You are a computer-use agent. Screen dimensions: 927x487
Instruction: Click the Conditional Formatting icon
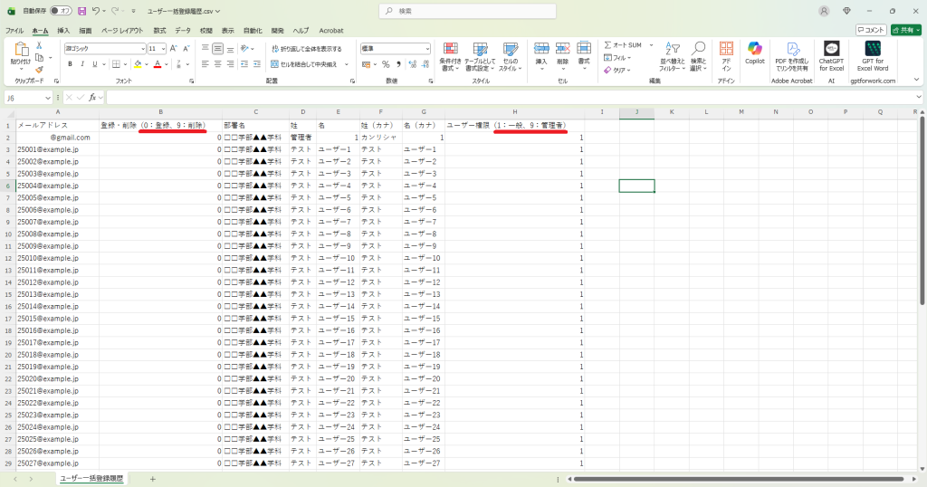450,54
